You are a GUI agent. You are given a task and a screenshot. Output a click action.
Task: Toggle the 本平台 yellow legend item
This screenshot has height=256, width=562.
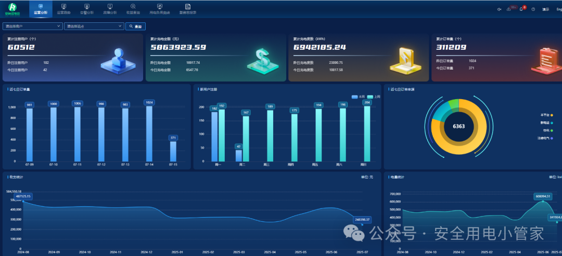coord(546,115)
